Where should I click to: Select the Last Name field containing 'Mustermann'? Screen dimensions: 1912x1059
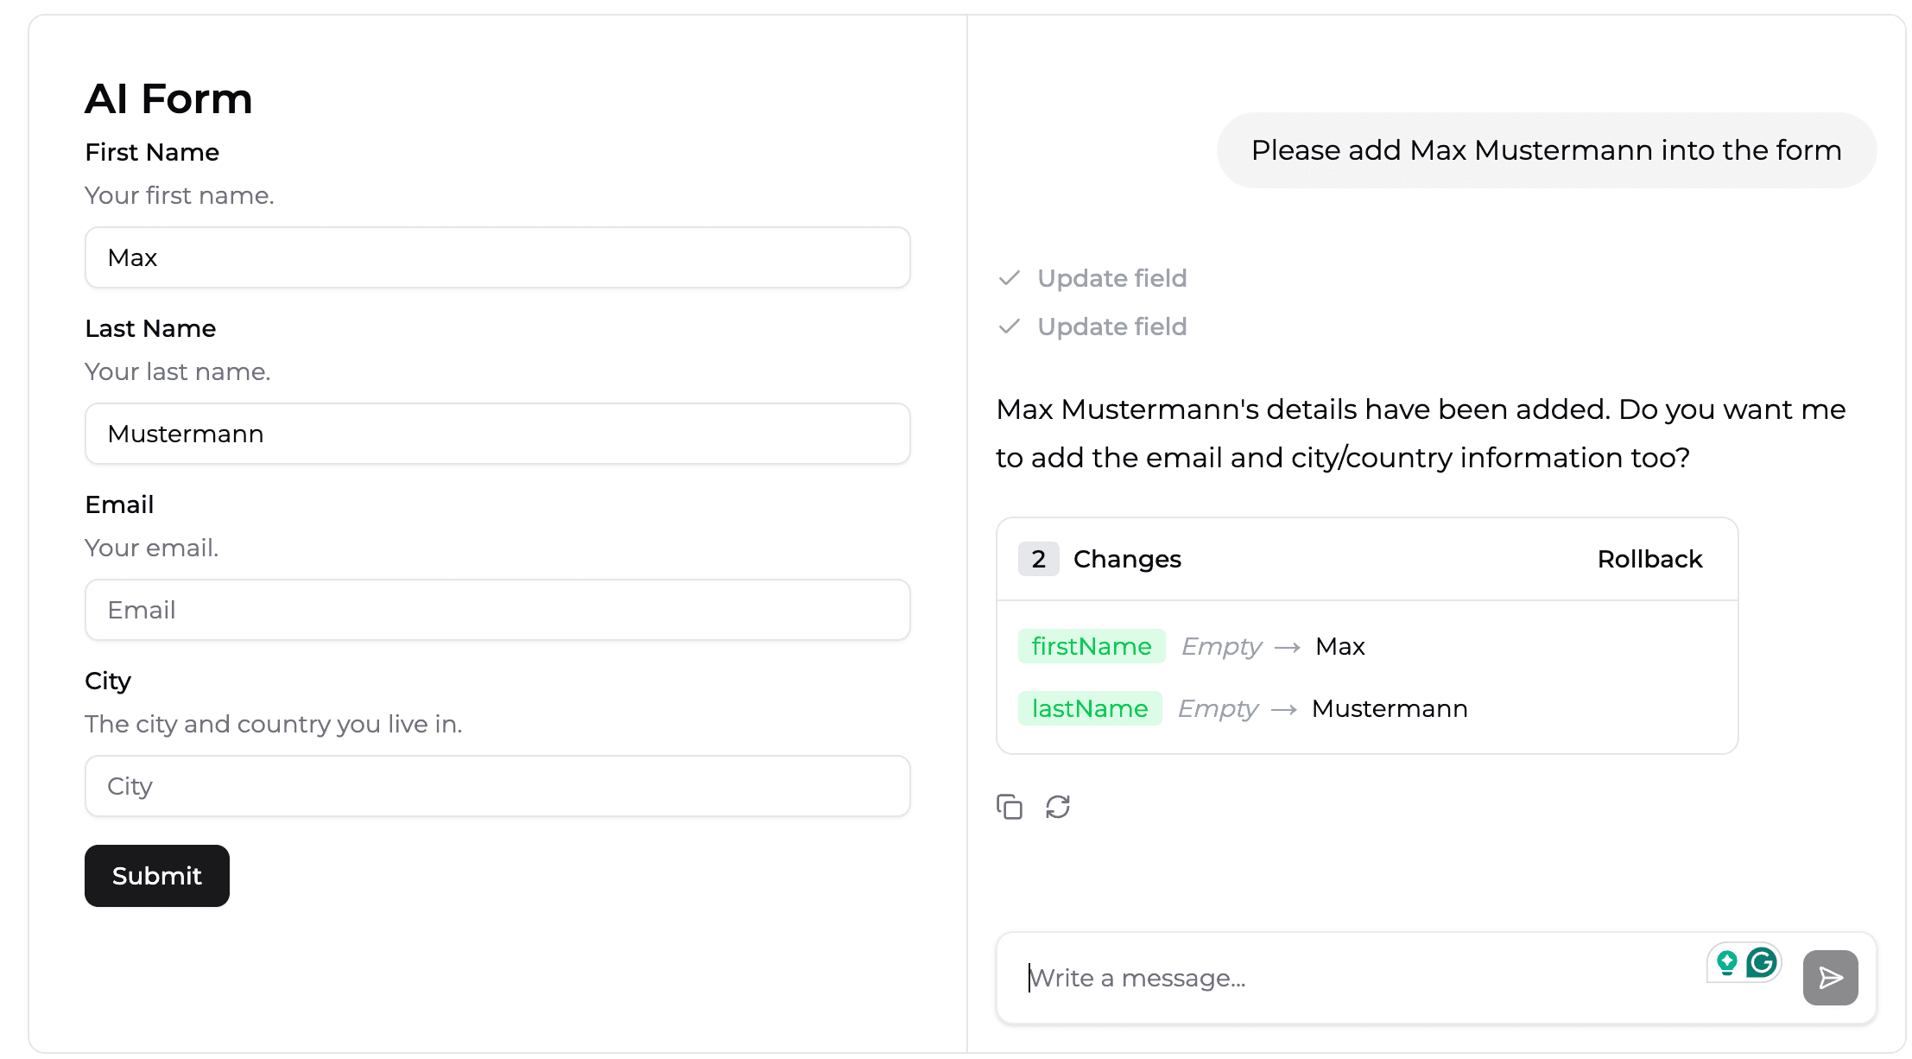click(497, 434)
